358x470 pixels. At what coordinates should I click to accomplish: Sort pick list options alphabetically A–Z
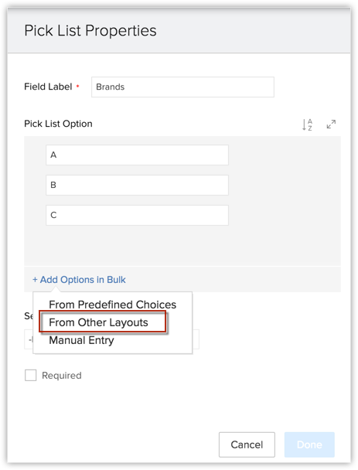[307, 124]
